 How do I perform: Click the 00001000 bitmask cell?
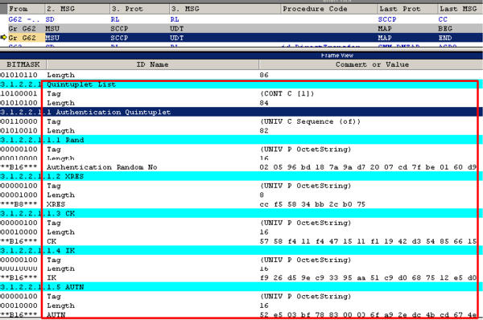point(19,195)
